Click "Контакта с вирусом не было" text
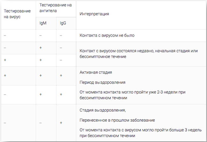Image resolution: width=207 pixels, height=142 pixels. click(107, 35)
